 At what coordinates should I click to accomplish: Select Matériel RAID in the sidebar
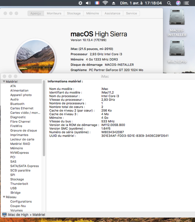coord(20,144)
